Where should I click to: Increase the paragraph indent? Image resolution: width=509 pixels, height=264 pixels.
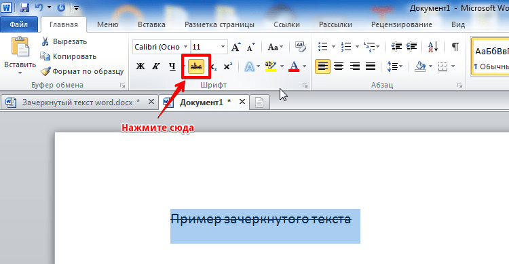412,47
